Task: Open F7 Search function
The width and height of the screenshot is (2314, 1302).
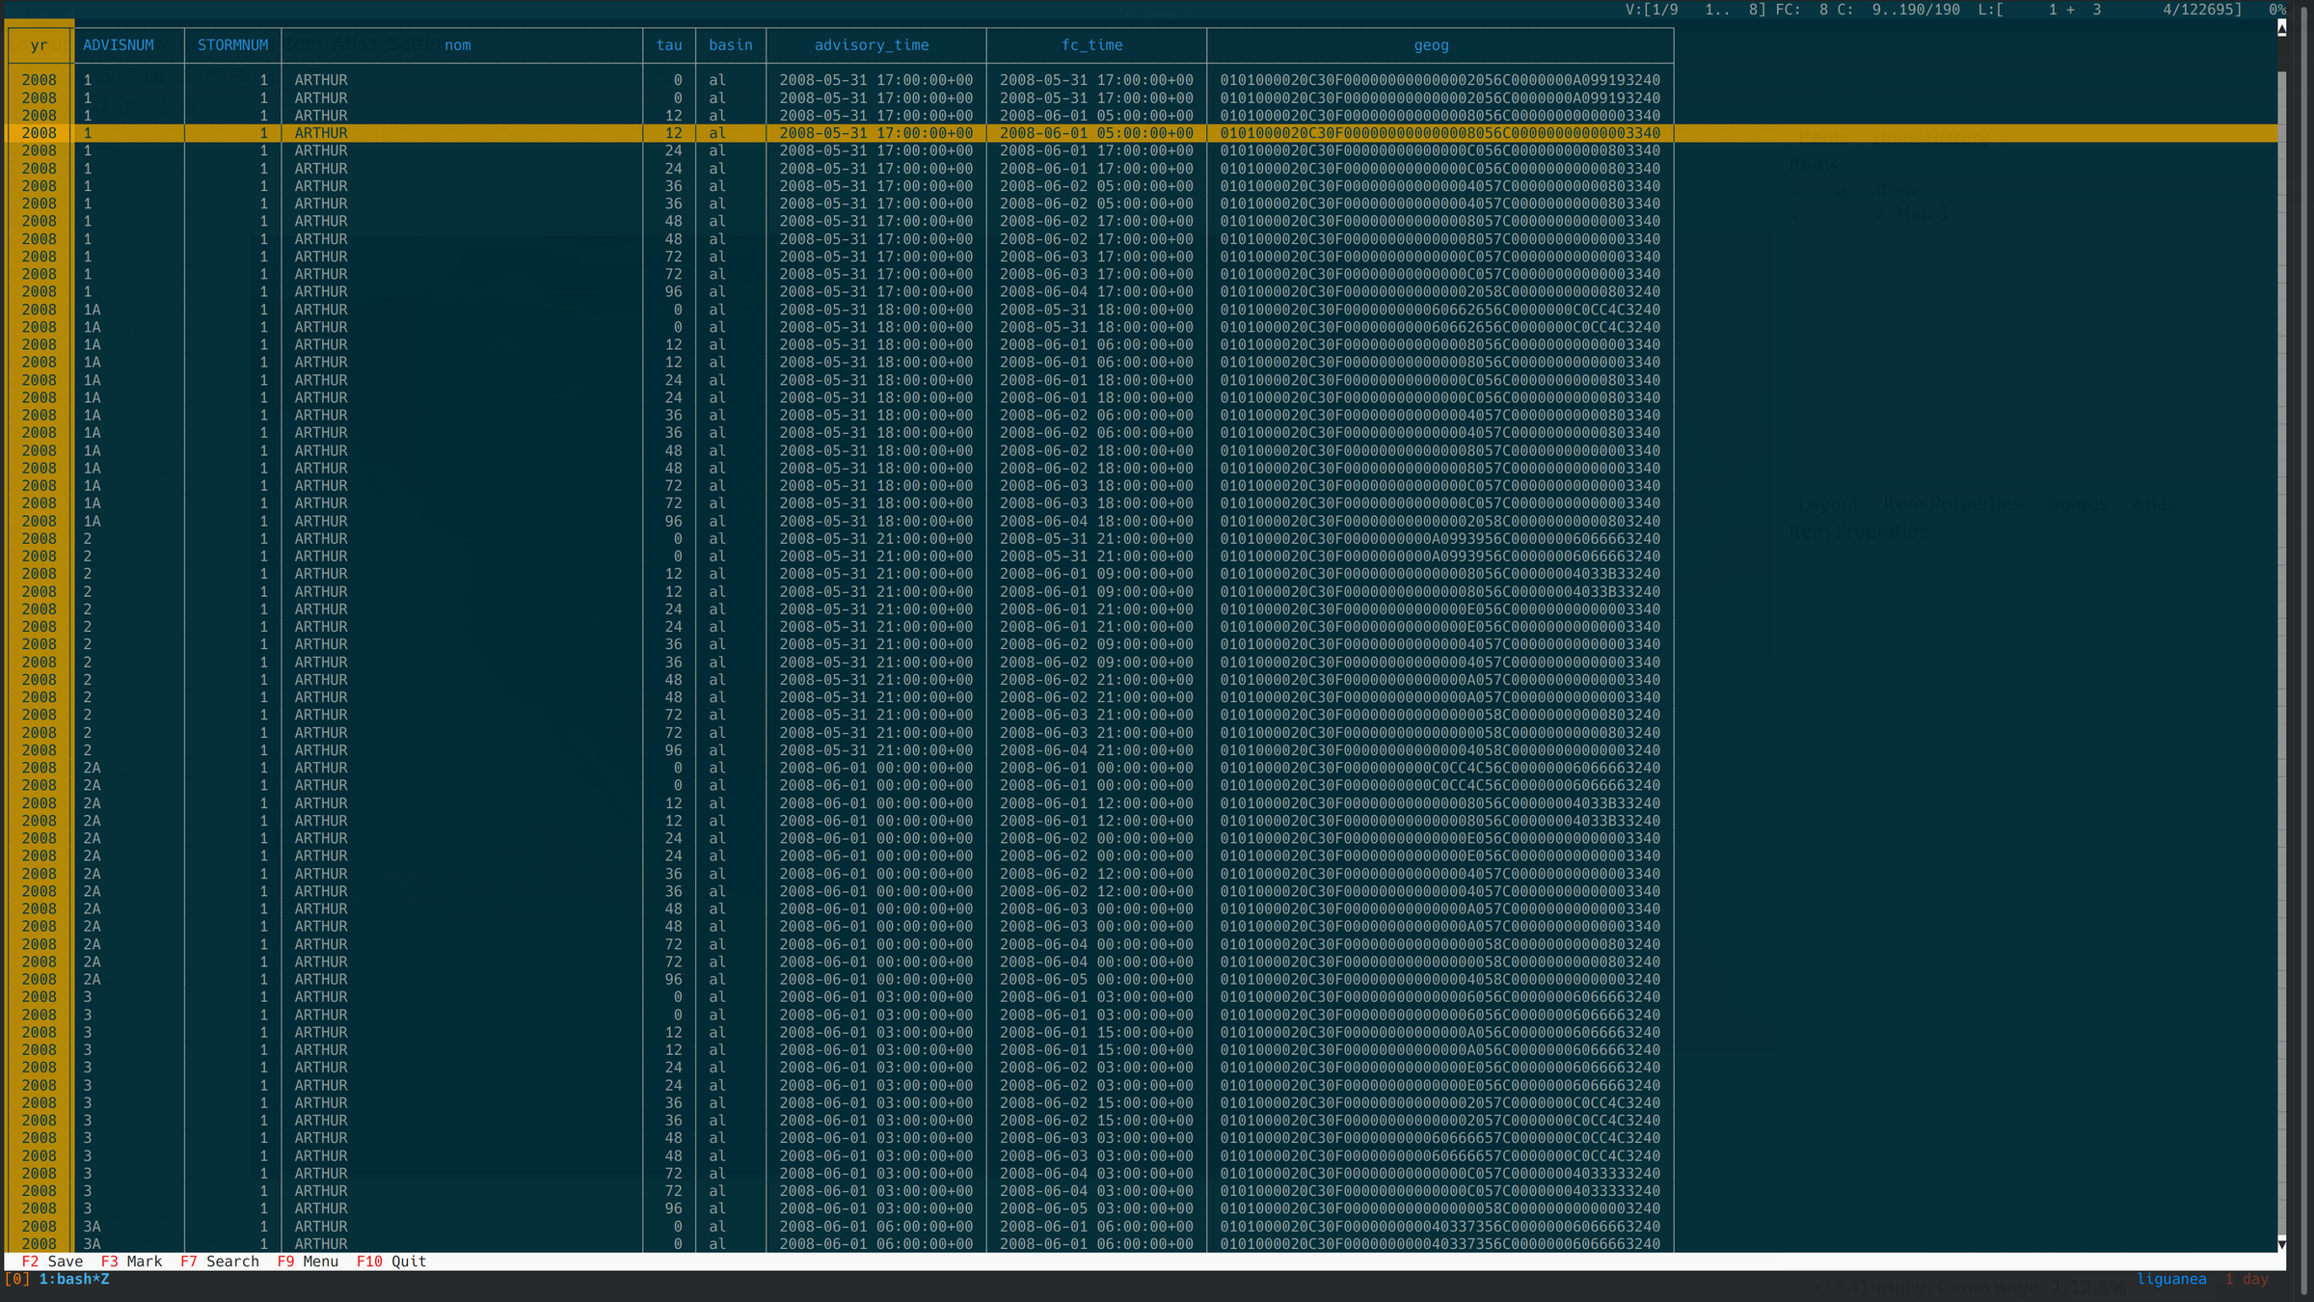Action: click(x=220, y=1261)
